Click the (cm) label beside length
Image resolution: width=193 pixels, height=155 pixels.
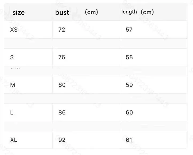coord(147,12)
